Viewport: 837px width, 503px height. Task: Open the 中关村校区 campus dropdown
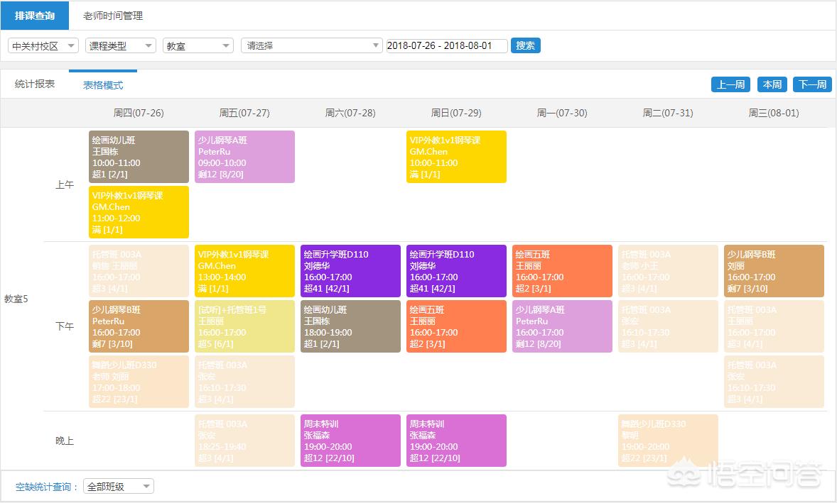pos(43,45)
